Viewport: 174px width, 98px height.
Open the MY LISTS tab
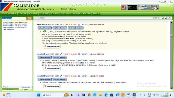(96, 14)
